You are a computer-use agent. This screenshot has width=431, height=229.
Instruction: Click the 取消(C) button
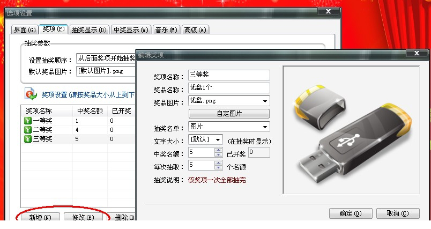[x=398, y=213]
